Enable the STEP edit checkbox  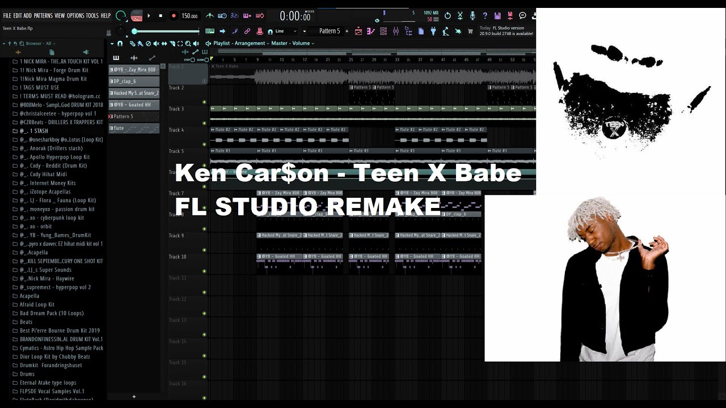[x=193, y=59]
